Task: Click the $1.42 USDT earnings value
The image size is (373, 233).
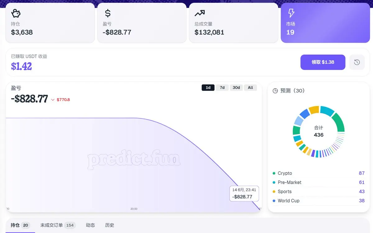Action: point(21,66)
